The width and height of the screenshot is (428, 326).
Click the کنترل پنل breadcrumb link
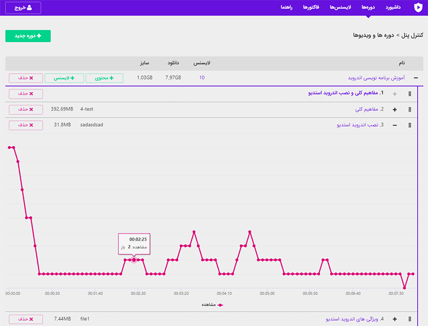(412, 35)
